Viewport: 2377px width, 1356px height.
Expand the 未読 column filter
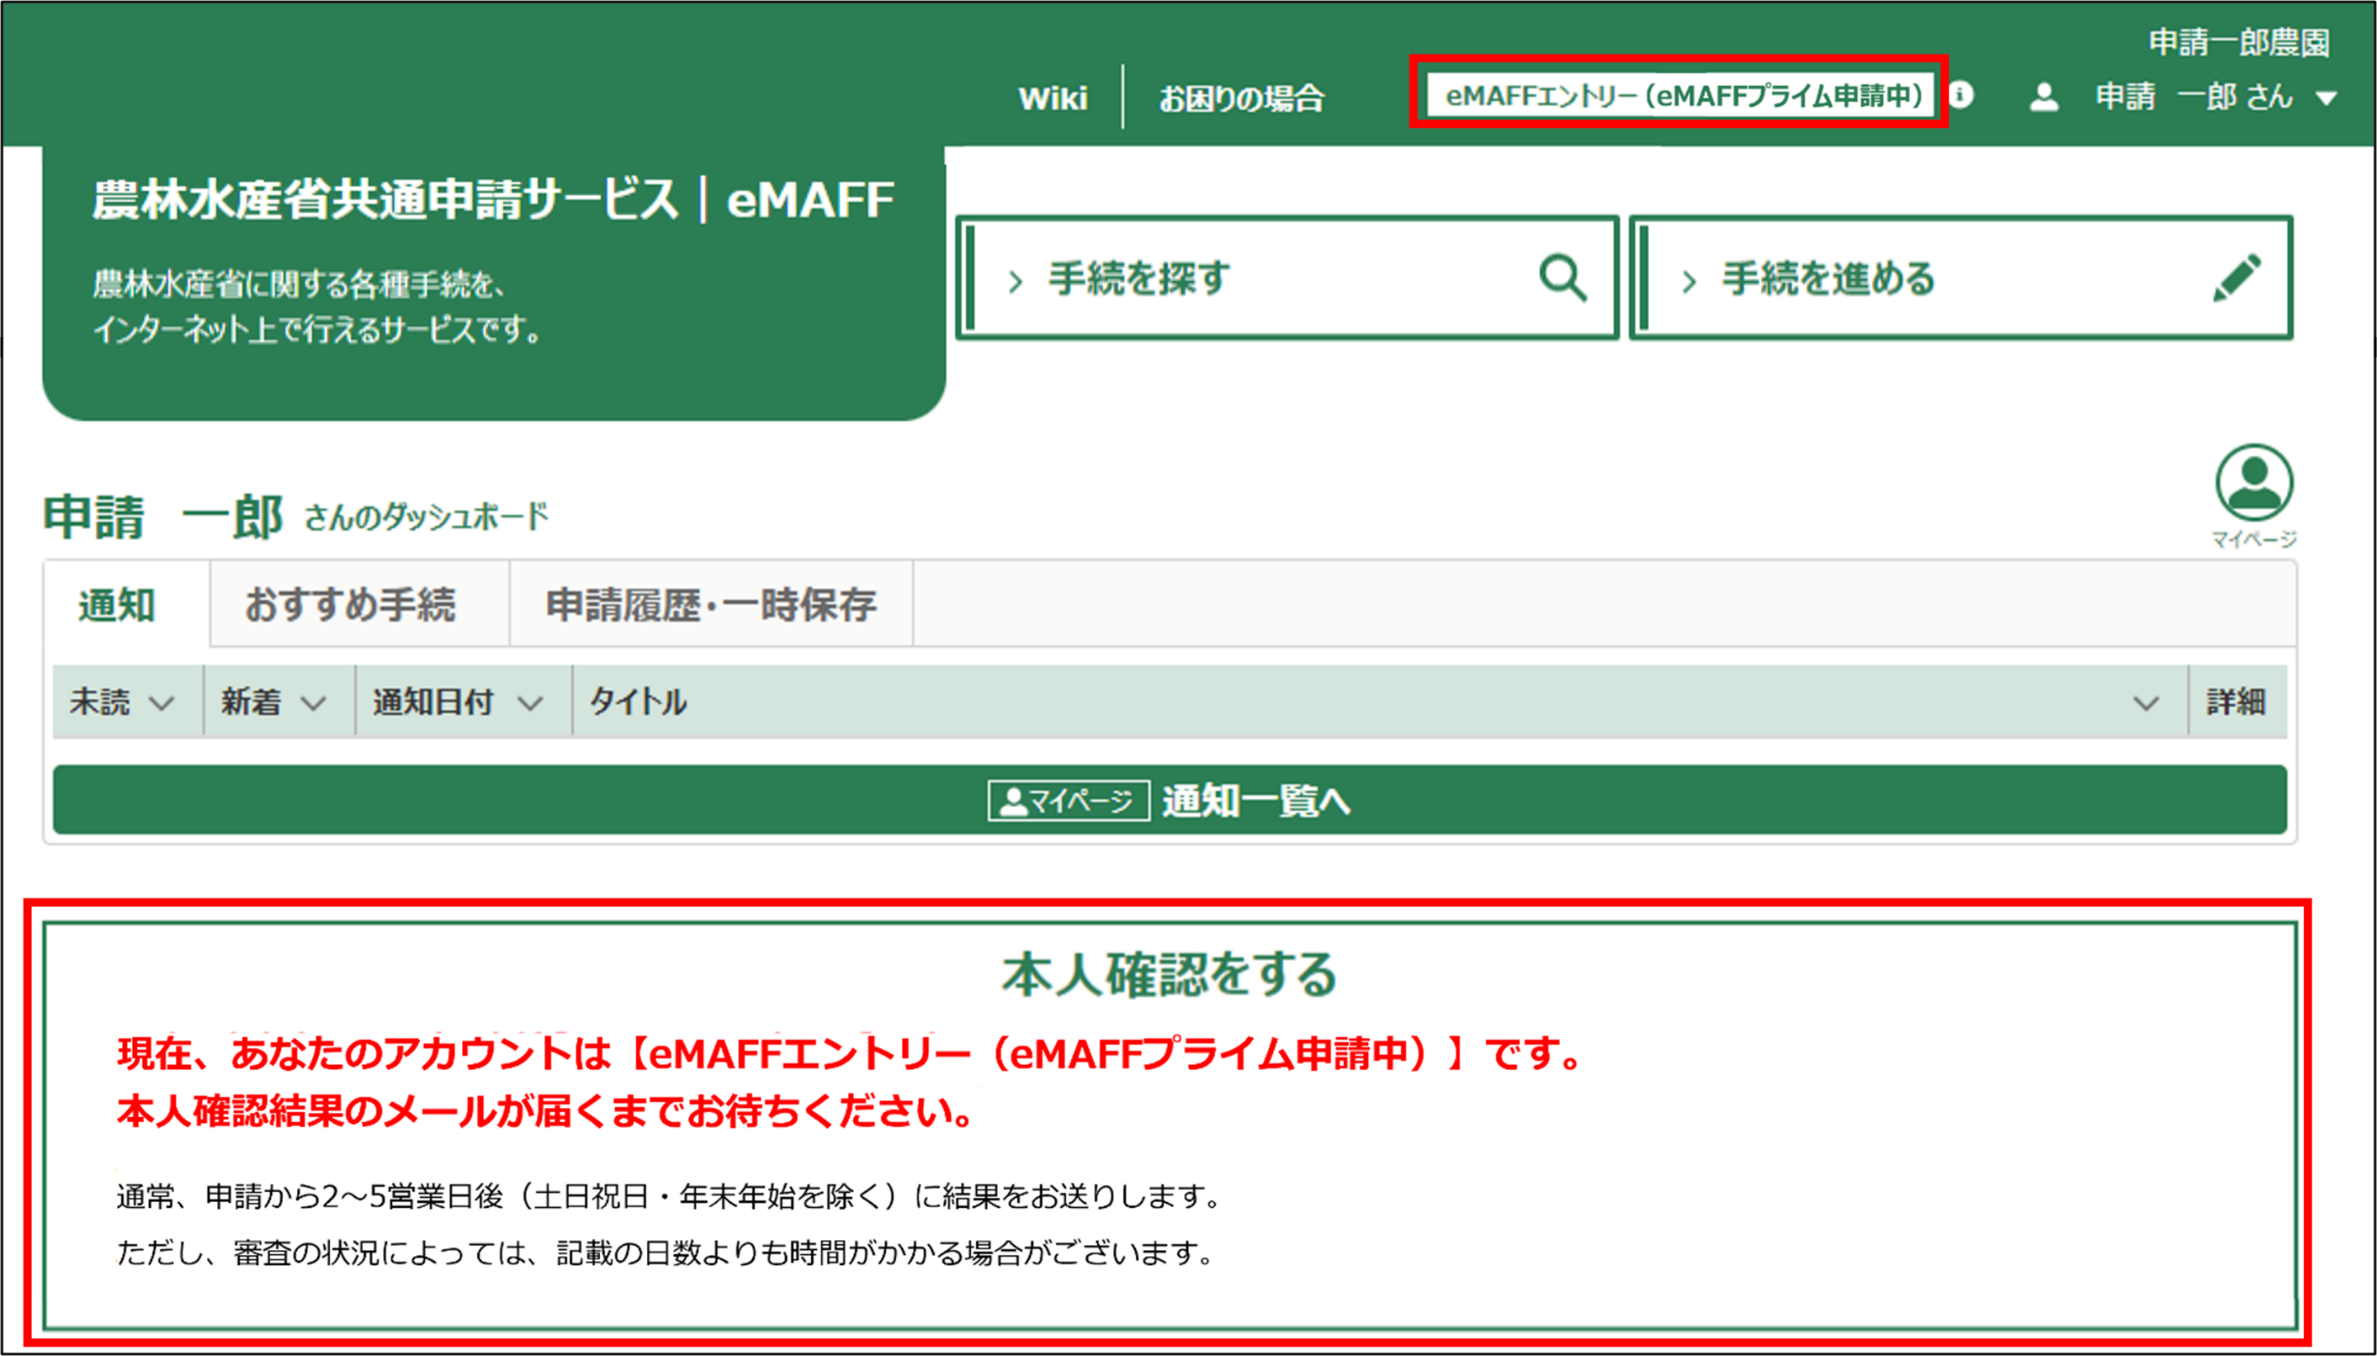coord(162,703)
